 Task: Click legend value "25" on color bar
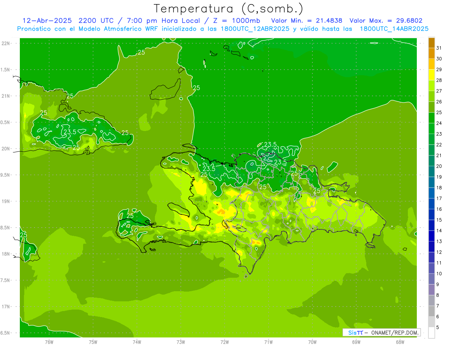point(439,112)
